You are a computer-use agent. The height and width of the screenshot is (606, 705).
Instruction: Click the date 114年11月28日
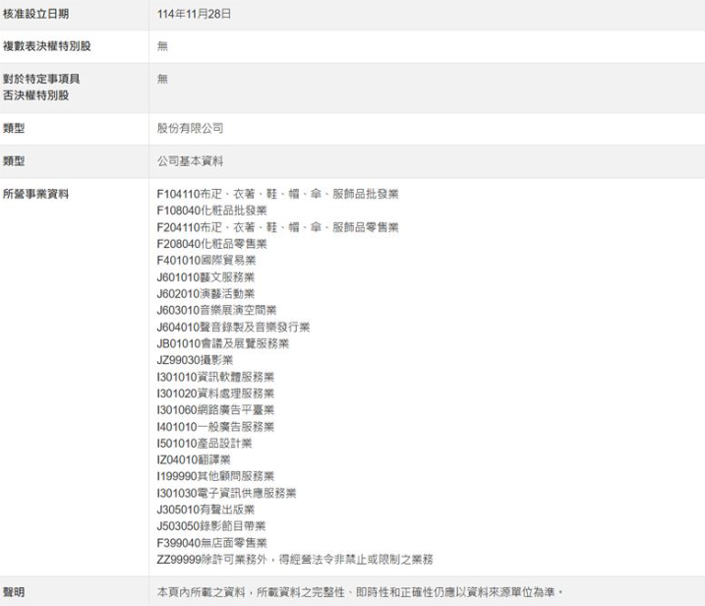click(x=194, y=14)
